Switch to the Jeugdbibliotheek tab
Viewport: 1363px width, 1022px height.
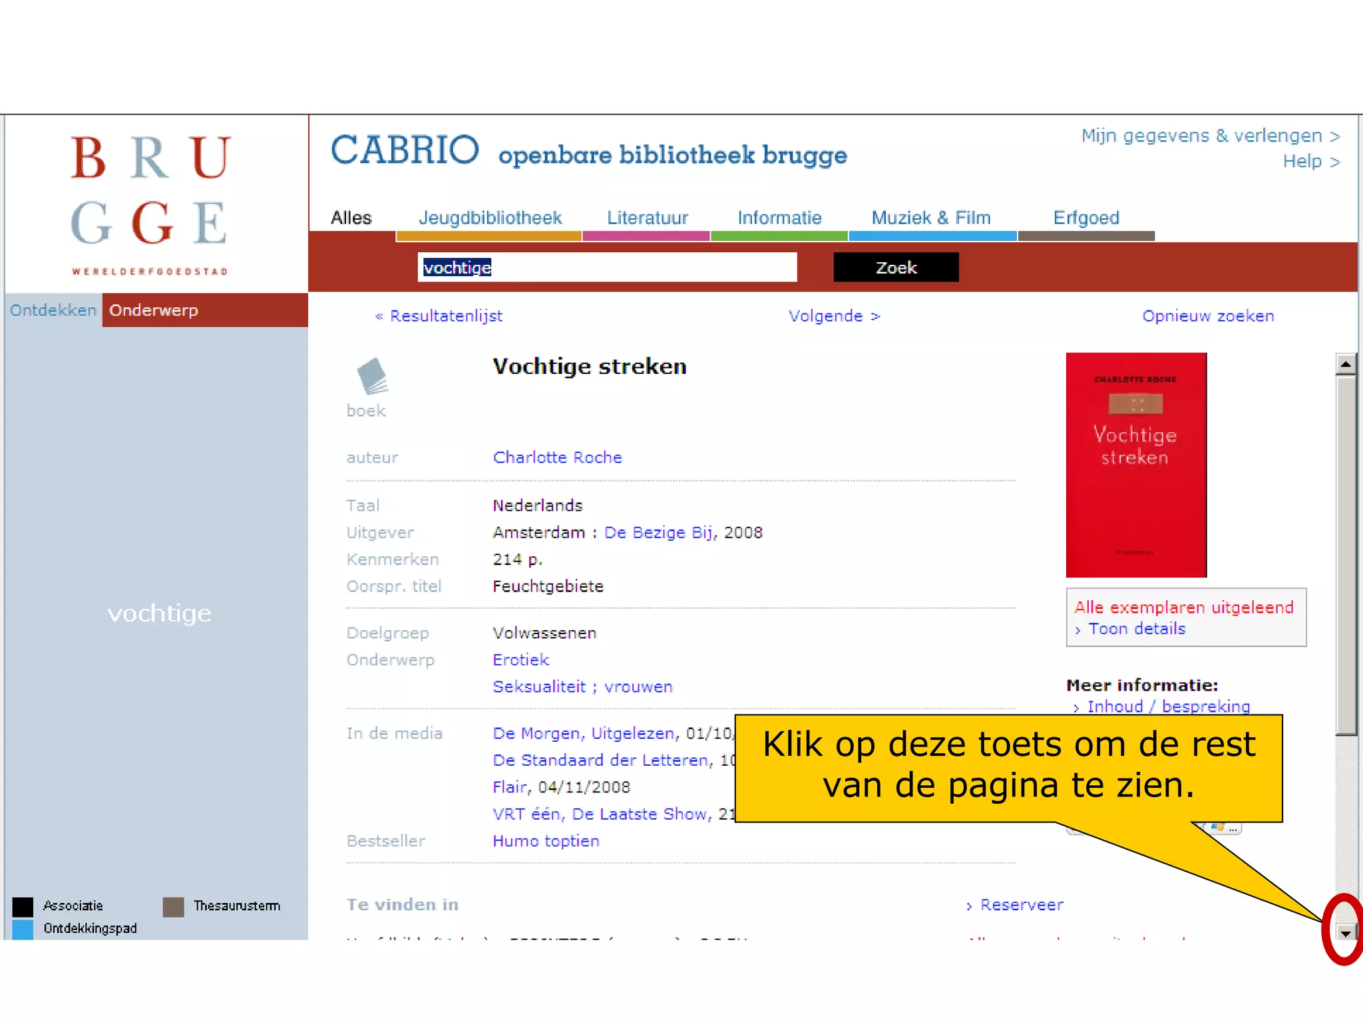pos(490,218)
